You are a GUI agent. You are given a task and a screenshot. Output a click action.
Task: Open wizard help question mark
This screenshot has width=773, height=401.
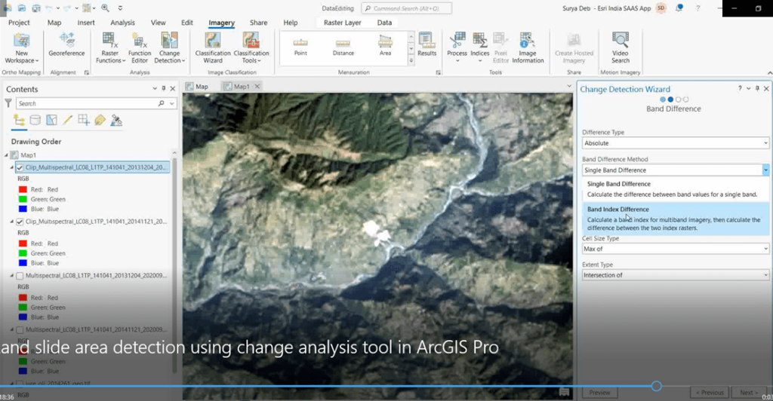click(x=740, y=88)
